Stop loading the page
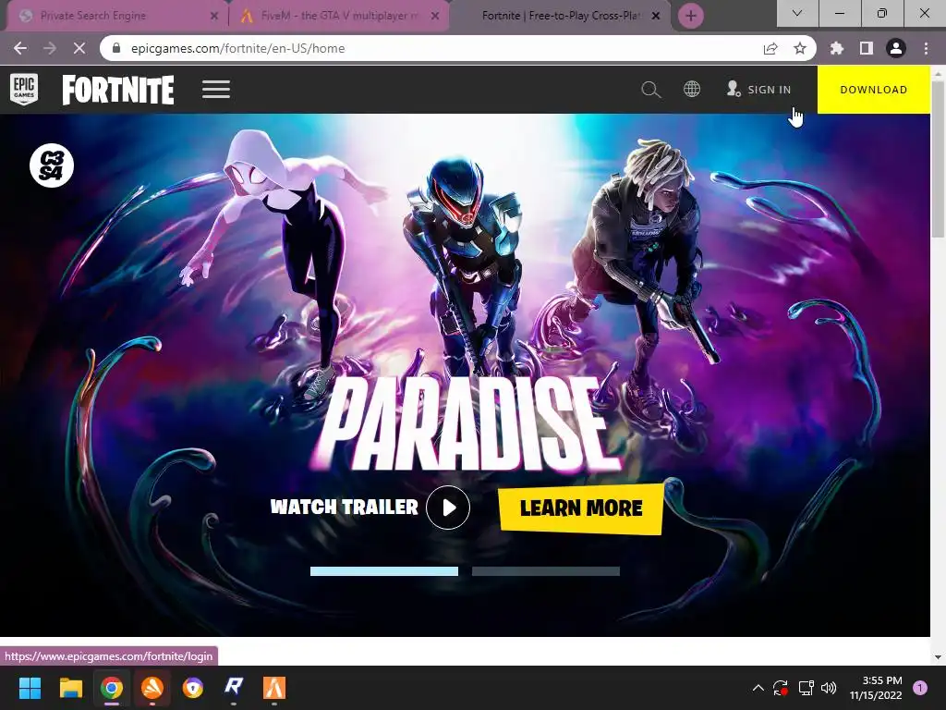Screen dimensions: 946x710 click(79, 48)
